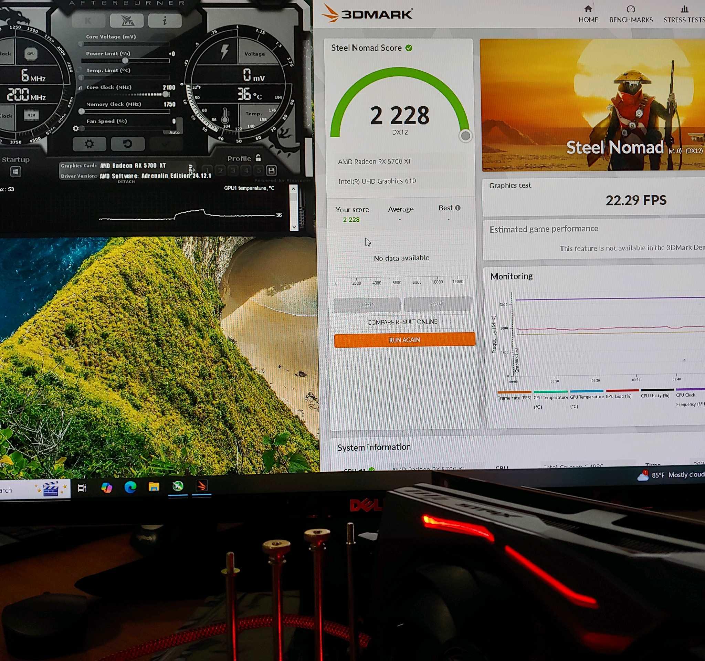Open the STRESS TESTS tab in 3DMark

[684, 14]
